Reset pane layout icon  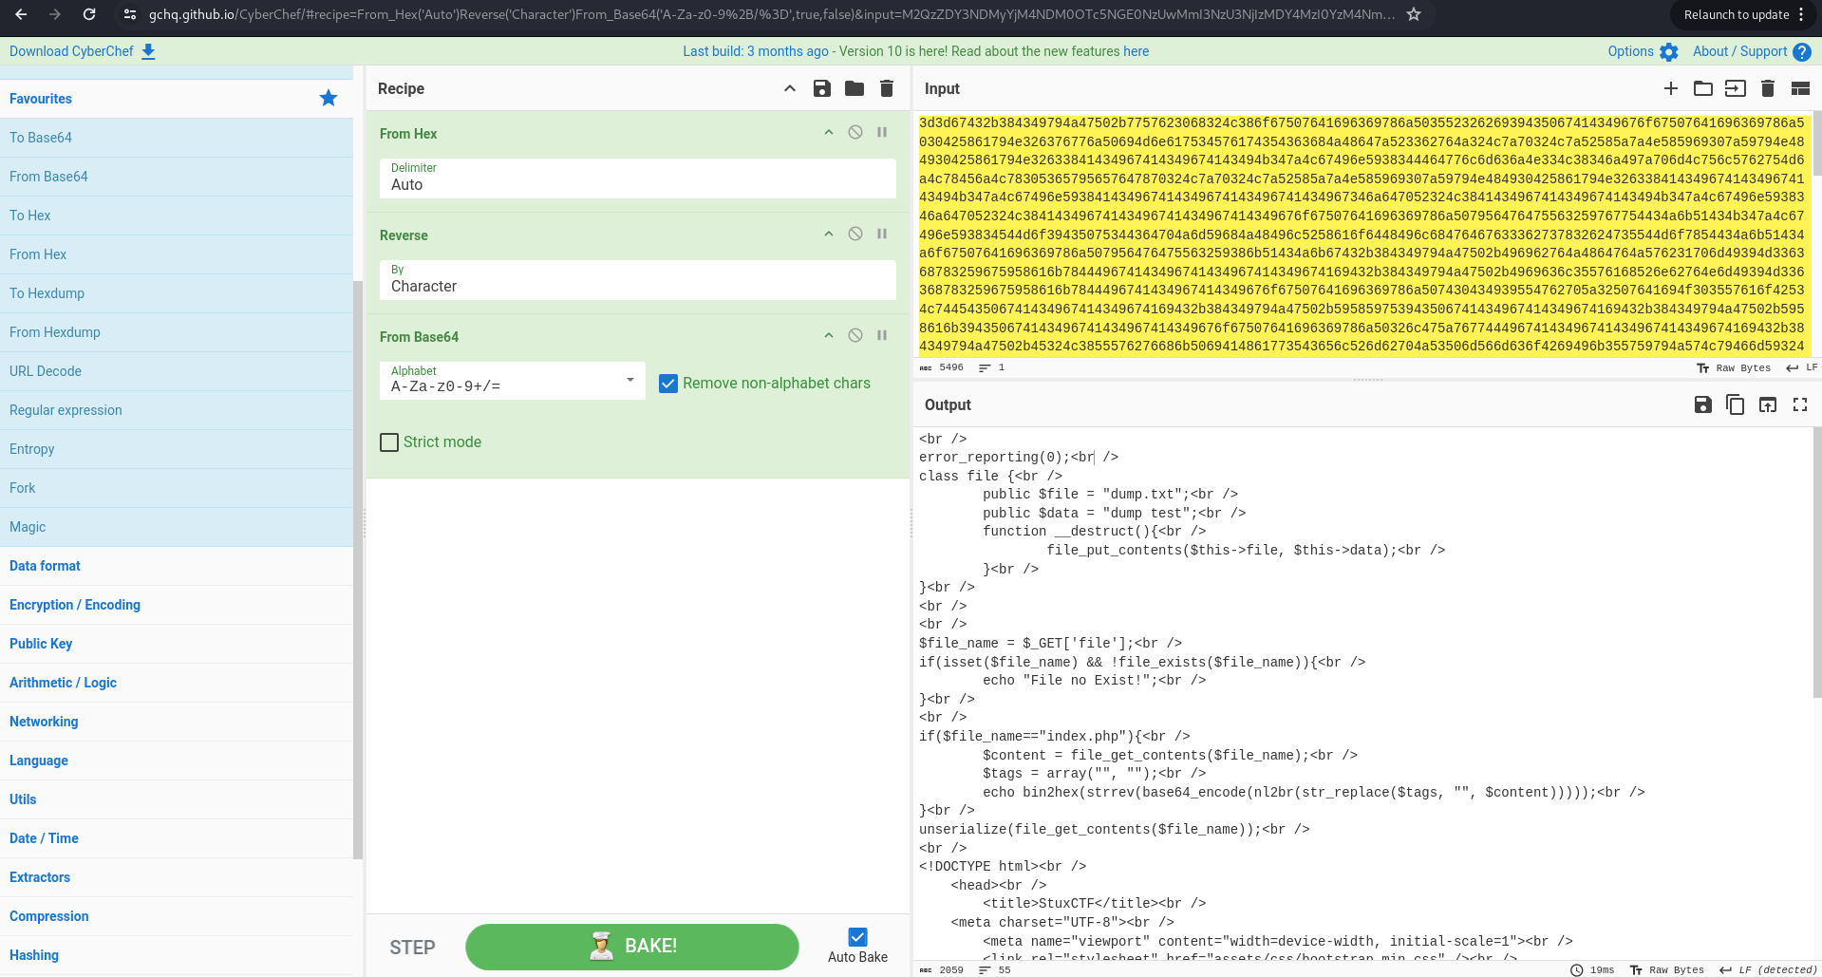(1800, 88)
